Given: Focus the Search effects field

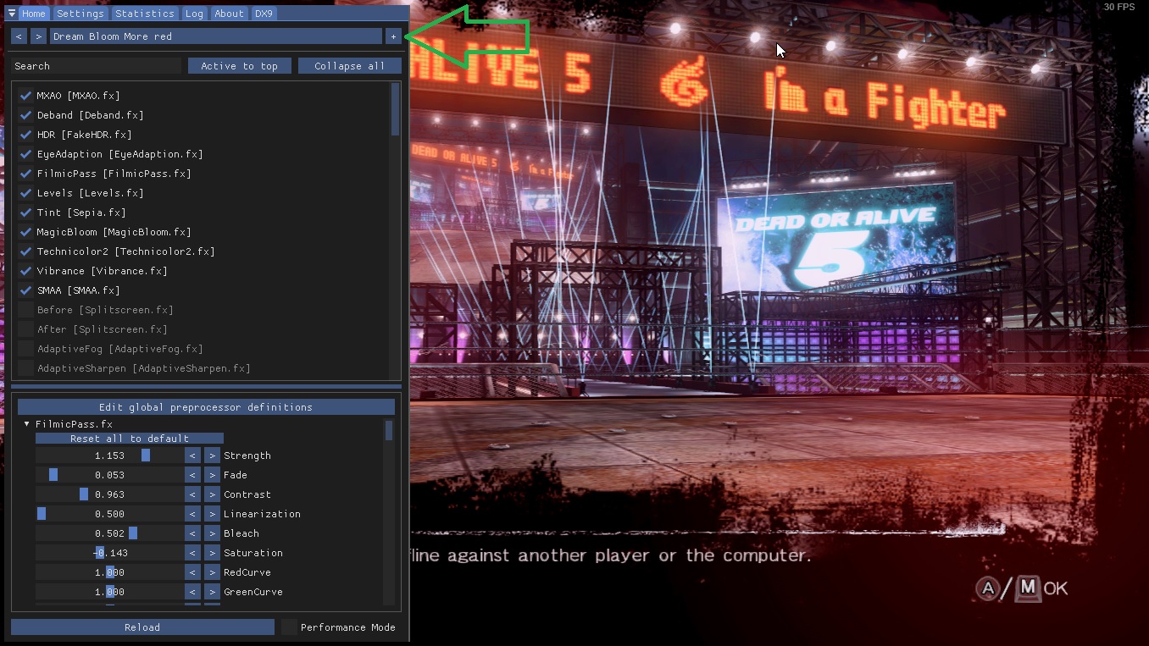Looking at the screenshot, I should pyautogui.click(x=97, y=66).
